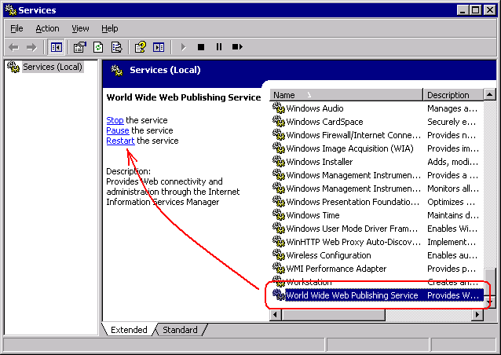Screen dimensions: 501x355
Task: Open the Help menu
Action: click(x=110, y=28)
